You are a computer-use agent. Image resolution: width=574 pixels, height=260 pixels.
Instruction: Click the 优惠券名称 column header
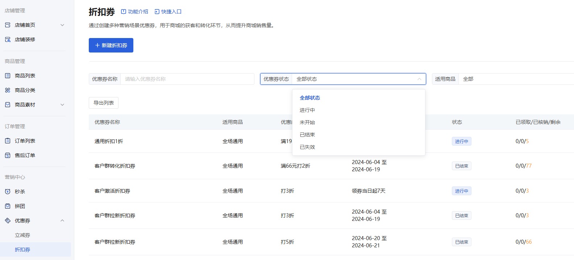(x=107, y=122)
